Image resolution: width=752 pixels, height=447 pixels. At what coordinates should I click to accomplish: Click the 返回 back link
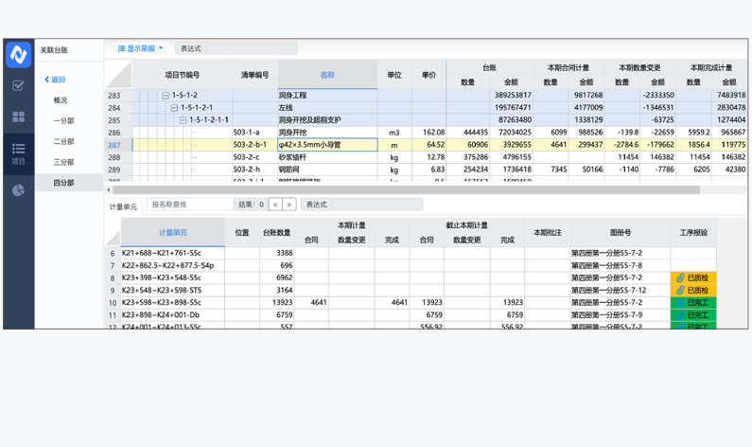click(56, 80)
